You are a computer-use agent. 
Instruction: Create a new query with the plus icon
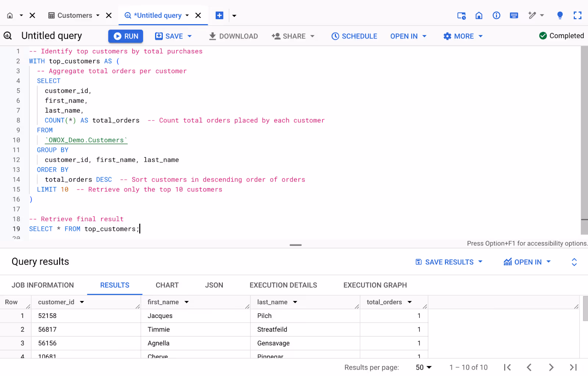[x=219, y=15]
